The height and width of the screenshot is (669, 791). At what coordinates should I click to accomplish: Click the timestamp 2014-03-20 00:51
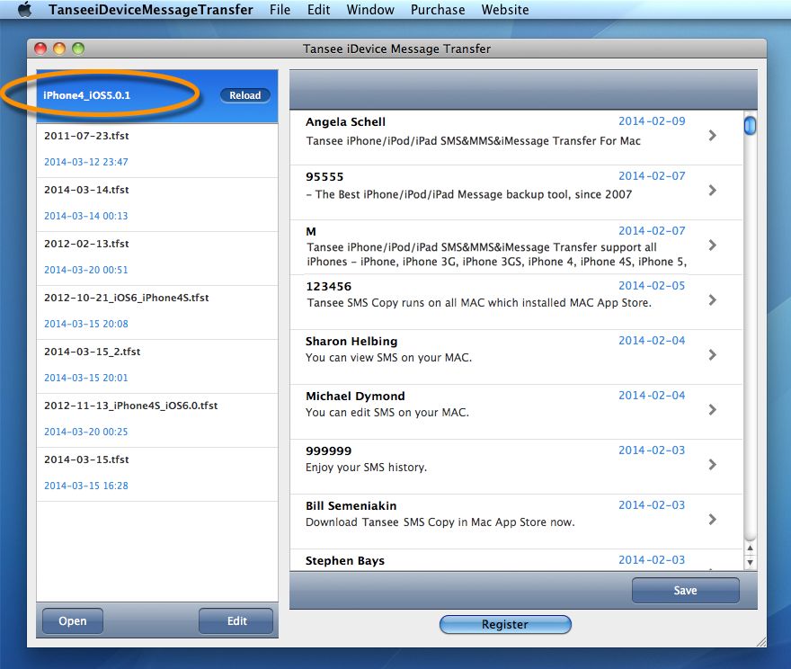point(86,270)
